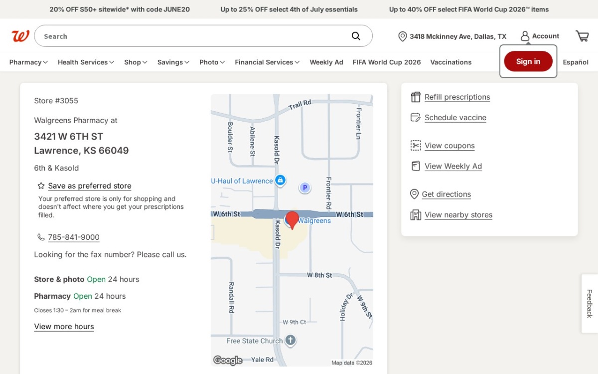Select the '6th & Kasold' text
Image resolution: width=598 pixels, height=374 pixels.
click(x=56, y=168)
